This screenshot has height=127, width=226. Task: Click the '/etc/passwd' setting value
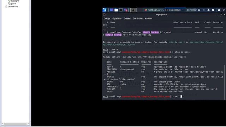click(x=127, y=69)
